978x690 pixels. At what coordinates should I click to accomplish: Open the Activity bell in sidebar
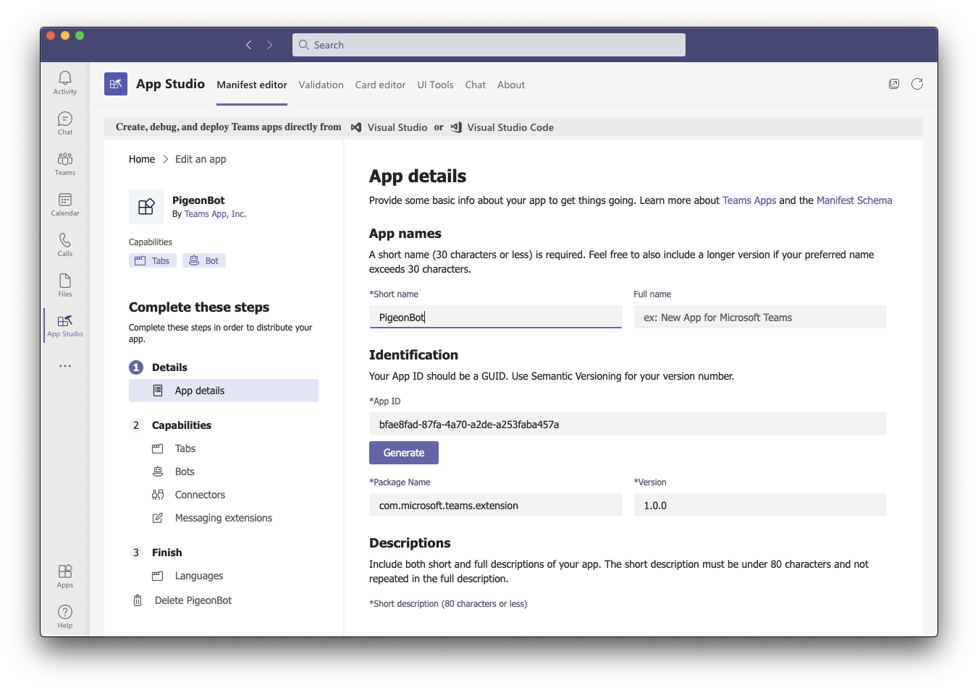[65, 82]
